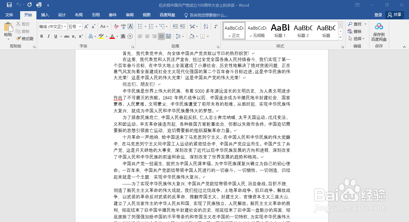Switch to the Design (设计) tab
The height and width of the screenshot is (222, 409).
62,15
